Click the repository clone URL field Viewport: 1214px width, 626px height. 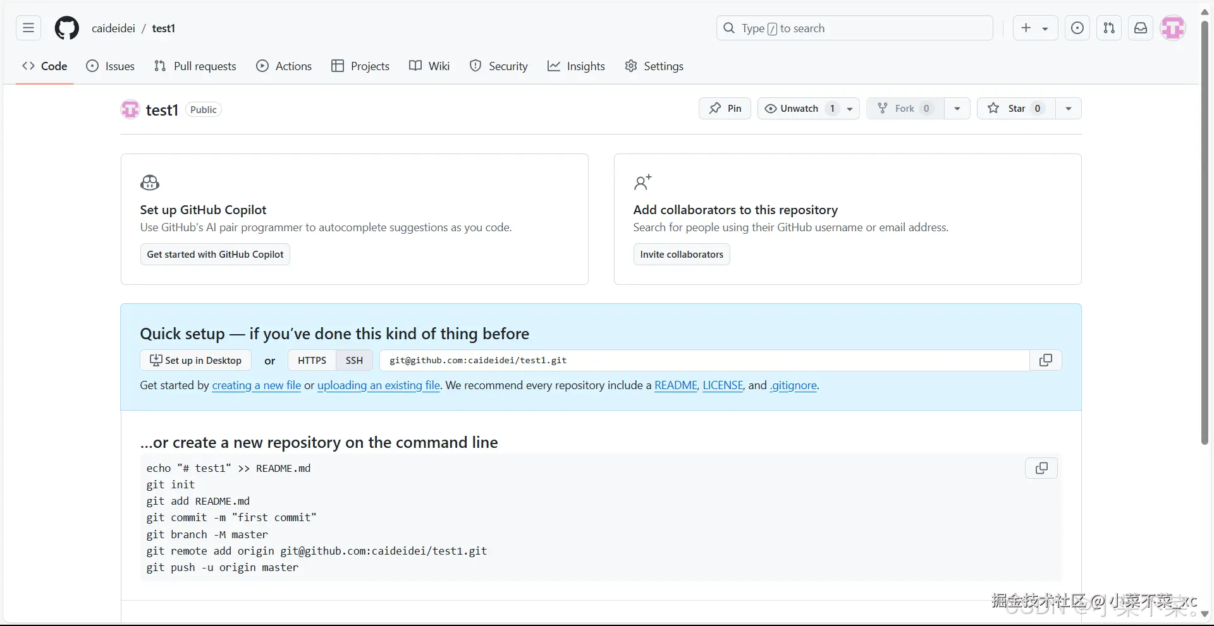coord(704,360)
